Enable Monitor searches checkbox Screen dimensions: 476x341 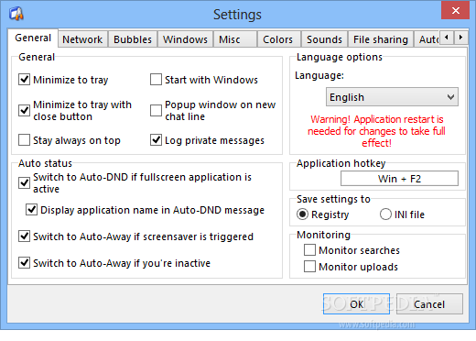click(309, 249)
